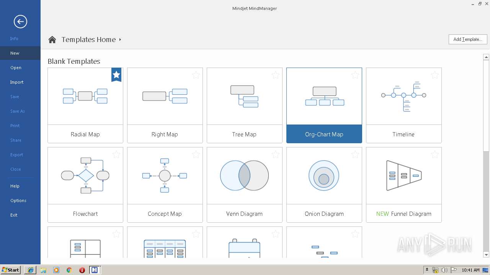Click the Save As menu item
The height and width of the screenshot is (275, 490).
tap(18, 111)
